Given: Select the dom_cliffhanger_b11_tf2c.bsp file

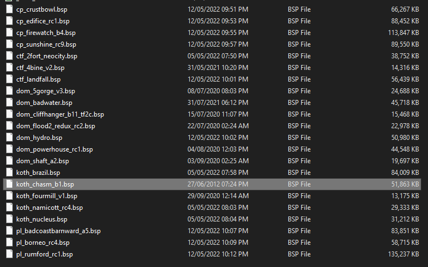Looking at the screenshot, I should [x=60, y=114].
